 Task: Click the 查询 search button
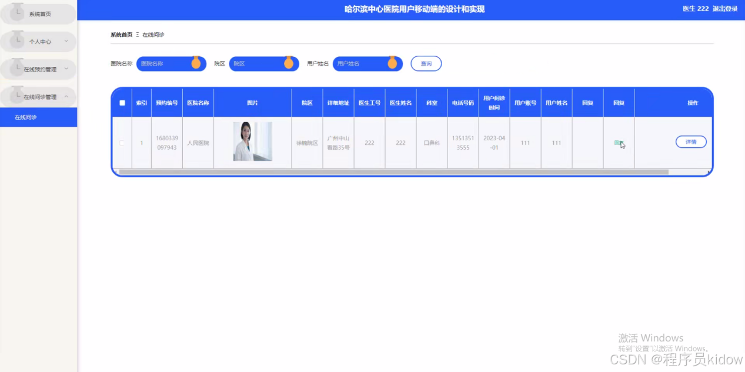426,63
